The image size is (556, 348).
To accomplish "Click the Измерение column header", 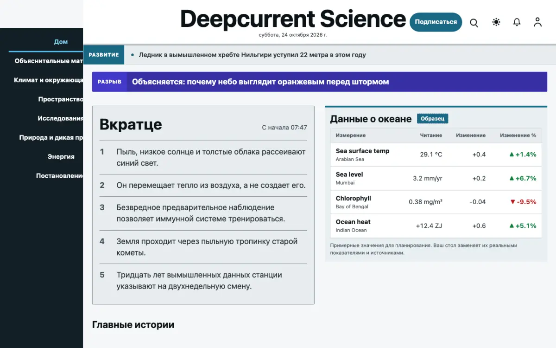I will (351, 135).
